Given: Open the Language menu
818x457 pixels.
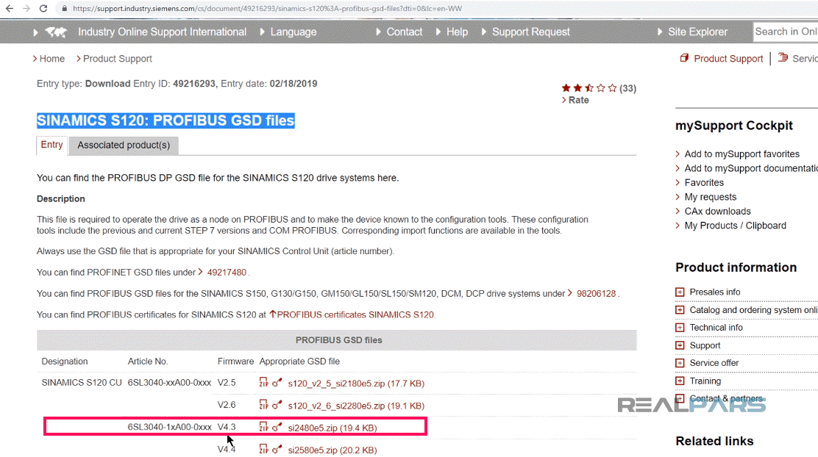Looking at the screenshot, I should coord(294,32).
